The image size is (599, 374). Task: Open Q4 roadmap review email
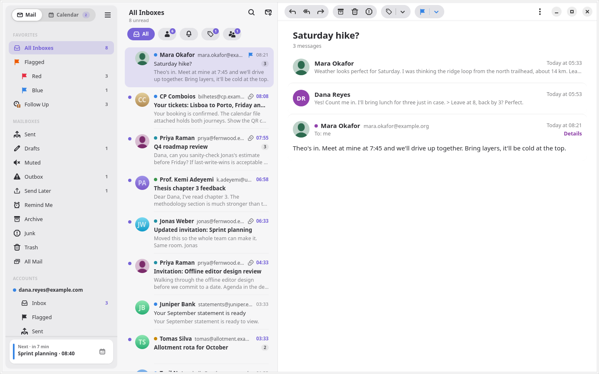[x=199, y=150]
